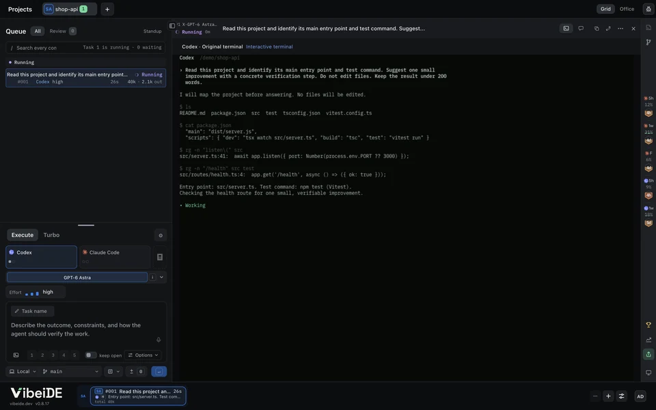
Task: Click the Task name button
Action: click(x=32, y=312)
